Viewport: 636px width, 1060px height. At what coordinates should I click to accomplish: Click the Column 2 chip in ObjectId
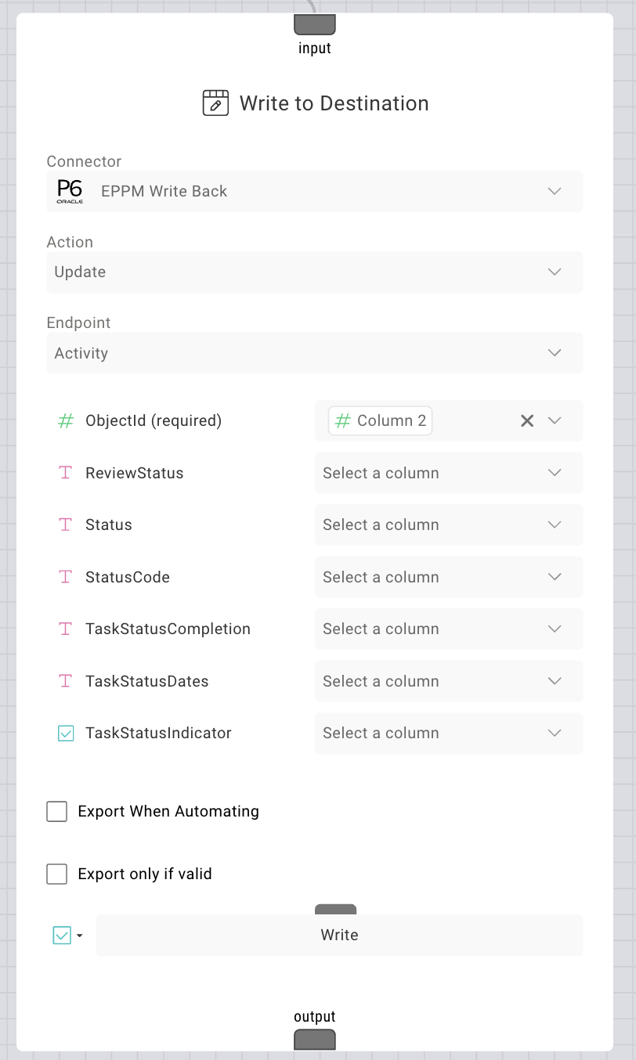pyautogui.click(x=381, y=421)
